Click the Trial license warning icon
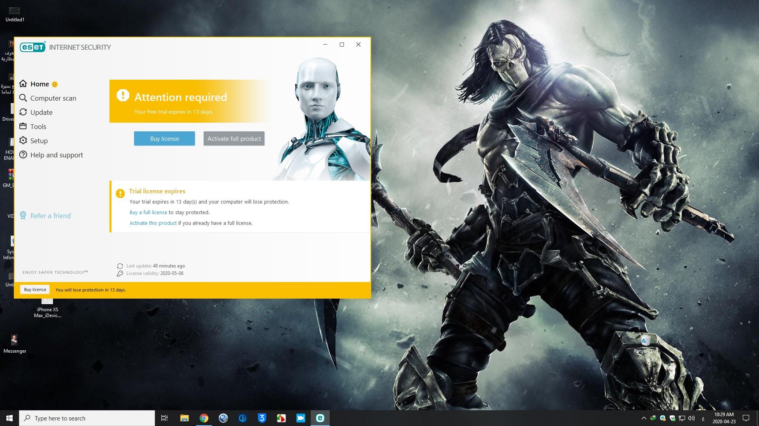 [x=120, y=193]
